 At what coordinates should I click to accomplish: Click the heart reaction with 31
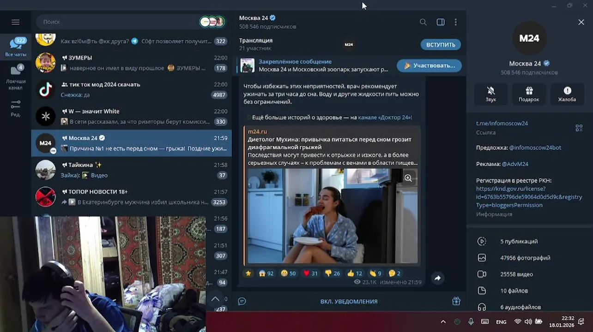310,273
